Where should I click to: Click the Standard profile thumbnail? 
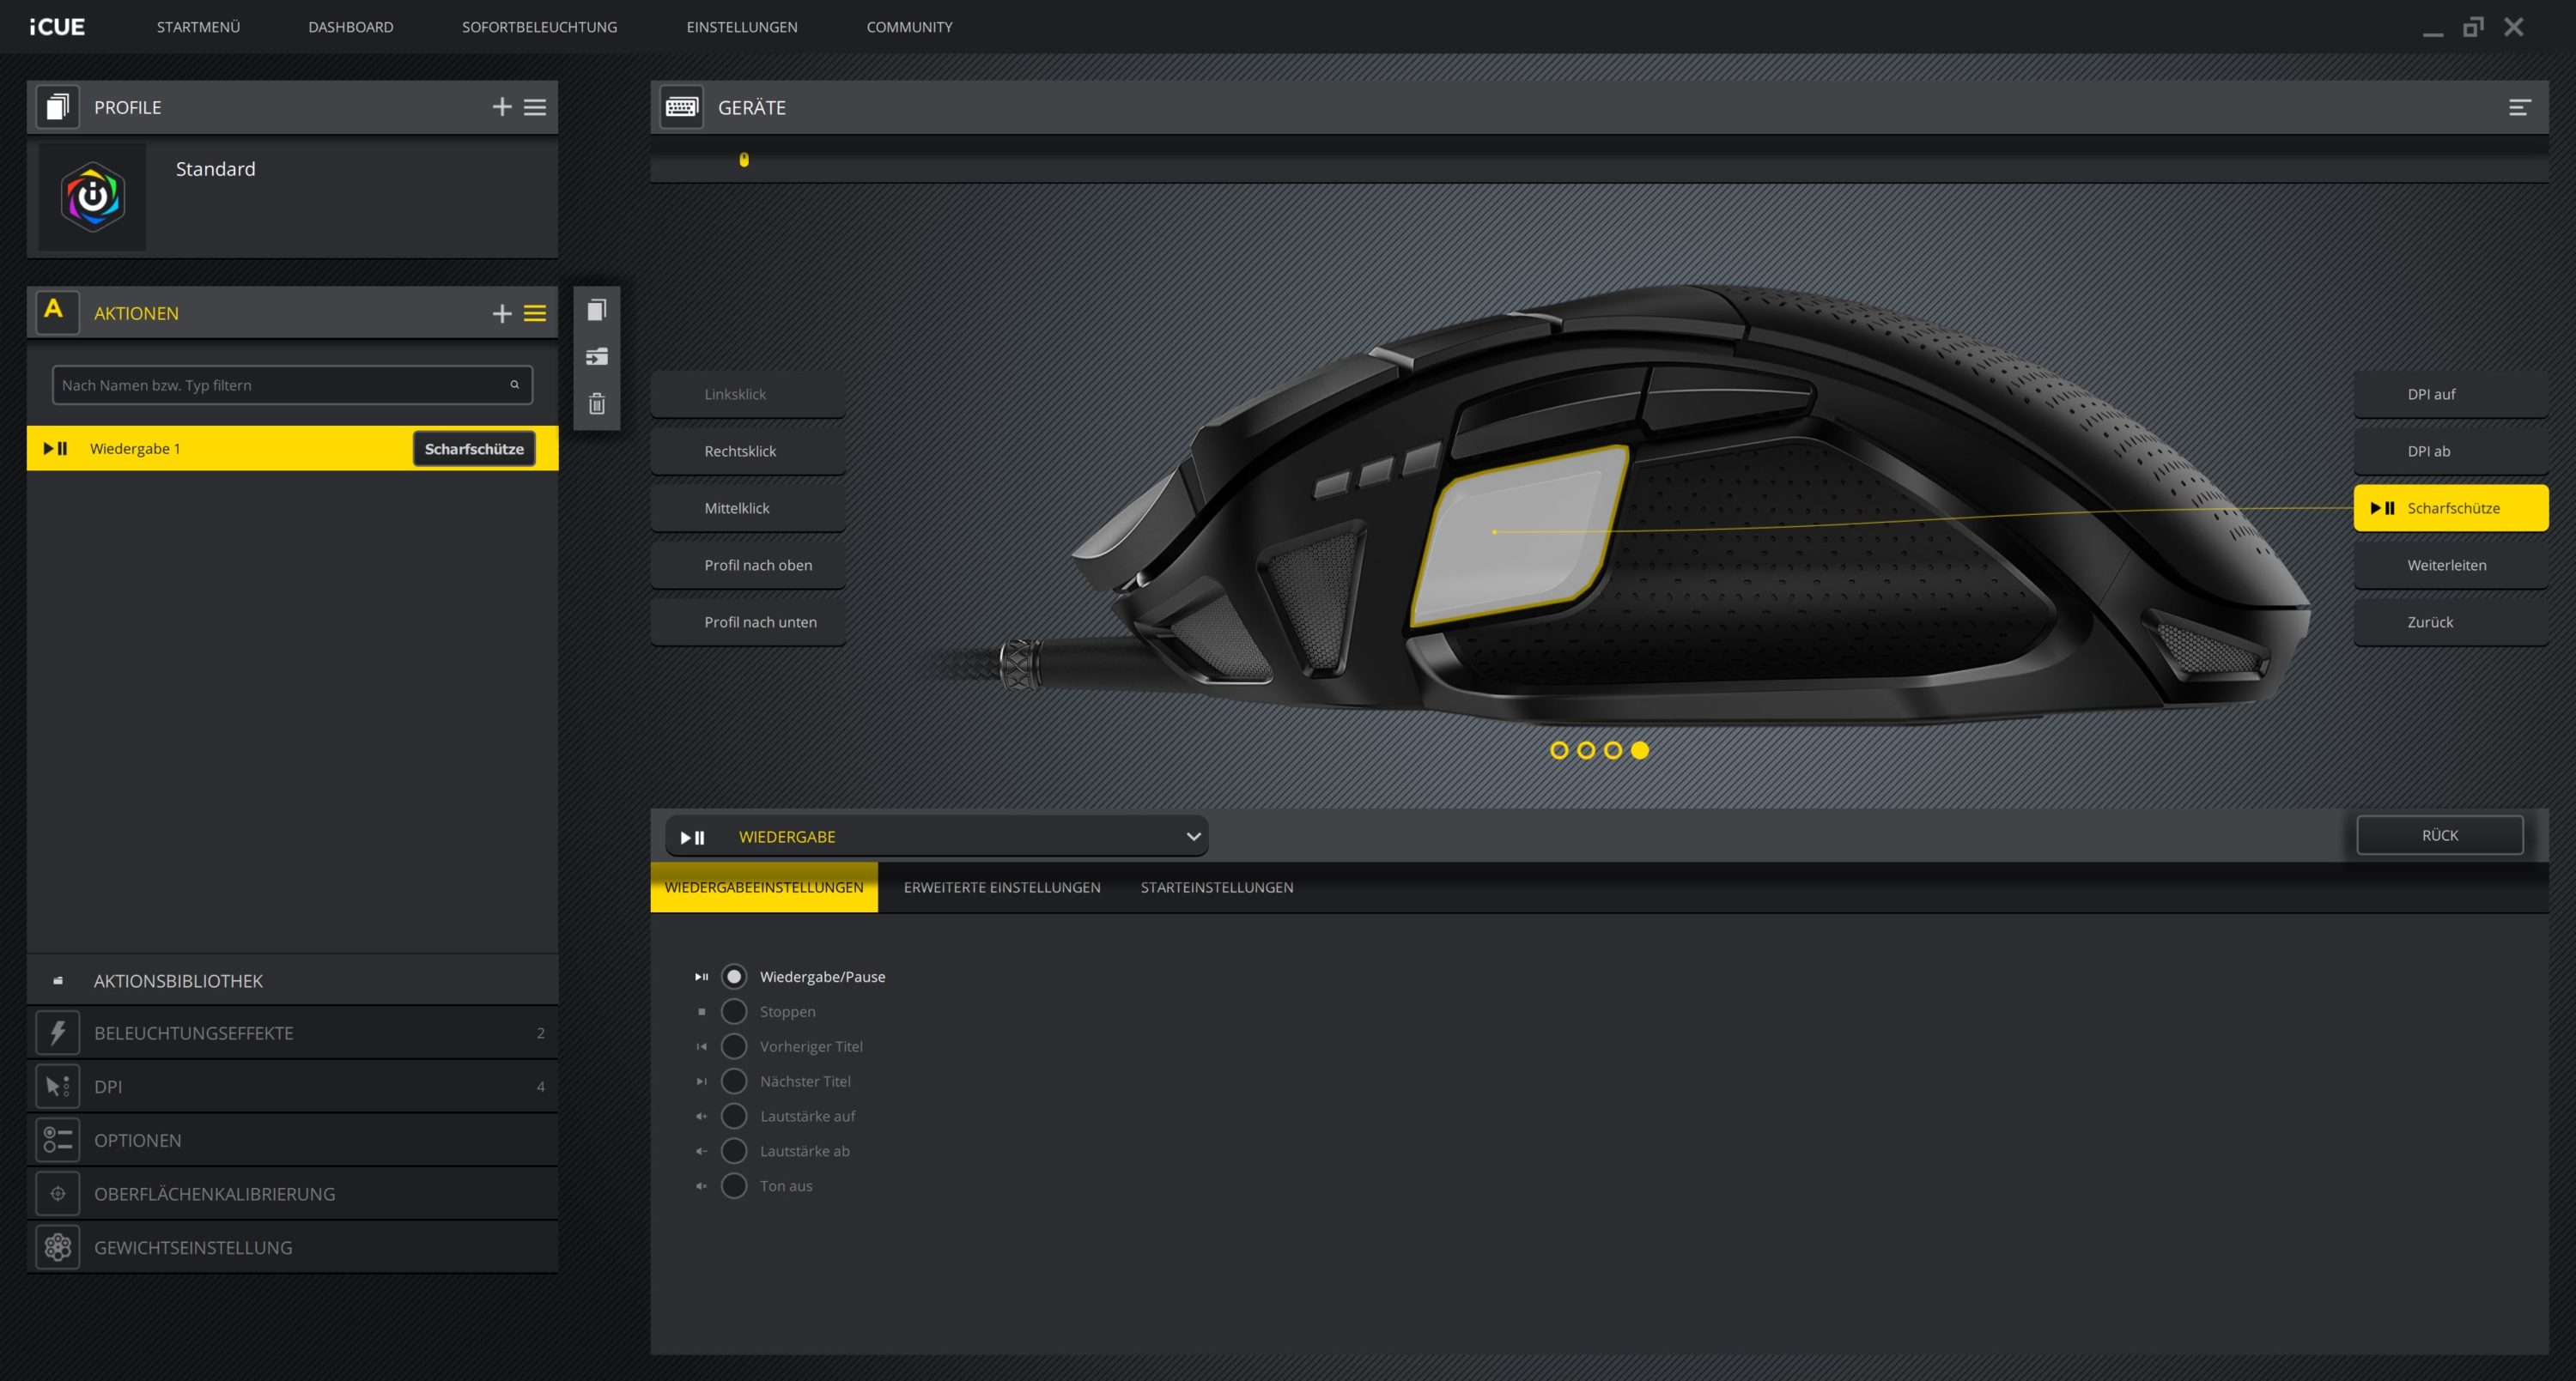coord(92,197)
